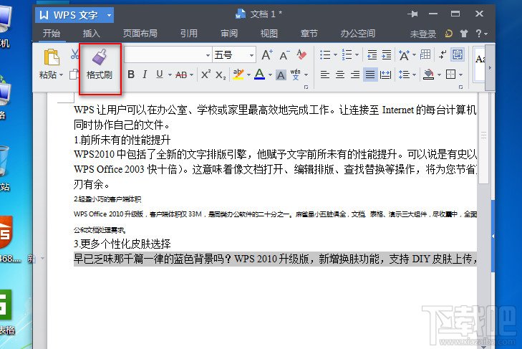This screenshot has width=522, height=349.
Task: Click the 未登录 login link
Action: 422,34
